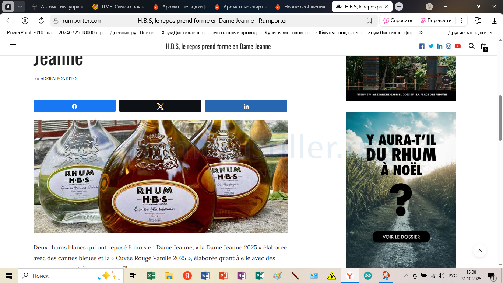Open the hamburger menu on Rumporter
Image resolution: width=503 pixels, height=283 pixels.
coord(13,46)
